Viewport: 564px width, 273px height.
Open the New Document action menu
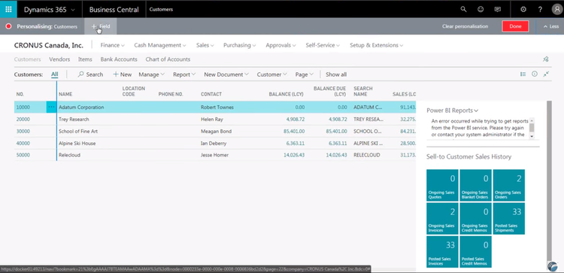[226, 74]
